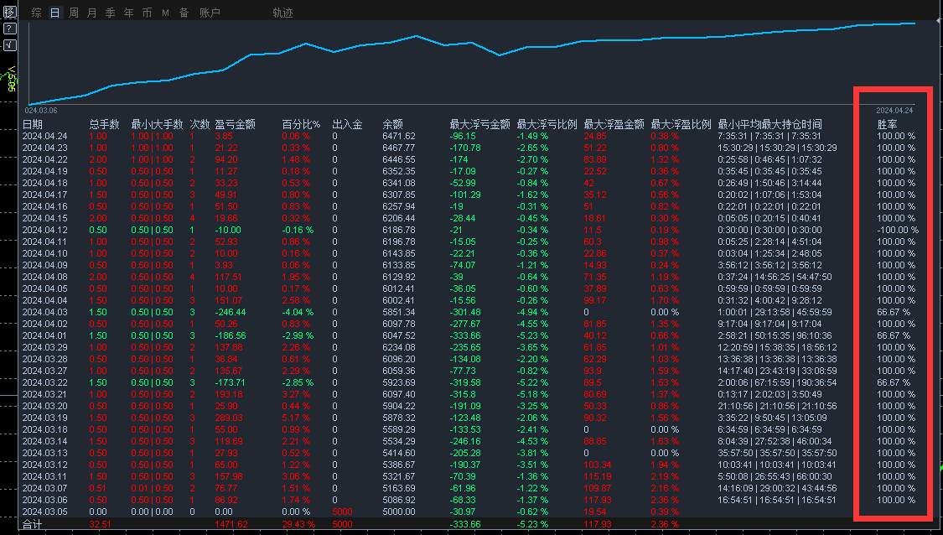The width and height of the screenshot is (943, 535).
Task: Click the red 修 edit icon at top-left
Action: (x=8, y=13)
